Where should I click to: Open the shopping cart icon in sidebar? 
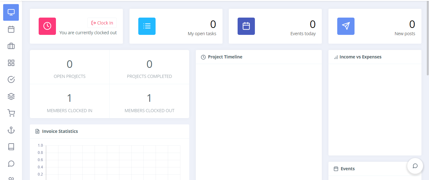point(11,113)
